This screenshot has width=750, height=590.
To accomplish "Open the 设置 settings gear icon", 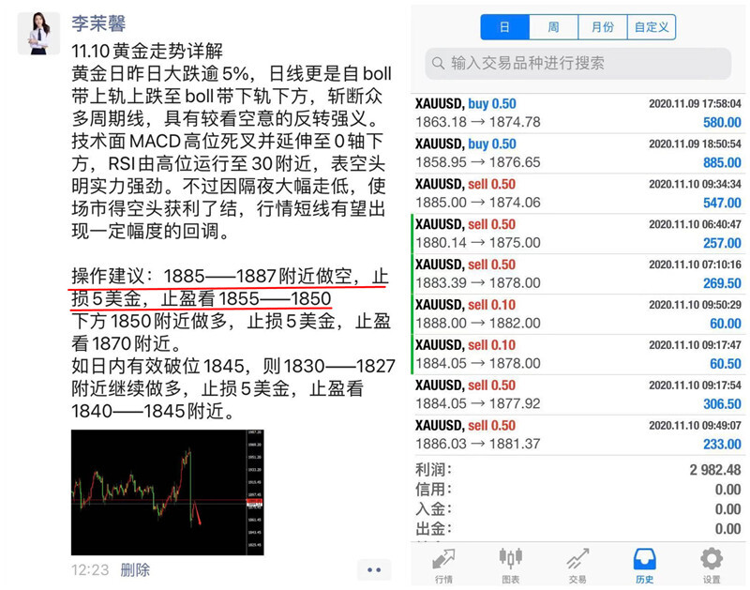I will click(712, 566).
